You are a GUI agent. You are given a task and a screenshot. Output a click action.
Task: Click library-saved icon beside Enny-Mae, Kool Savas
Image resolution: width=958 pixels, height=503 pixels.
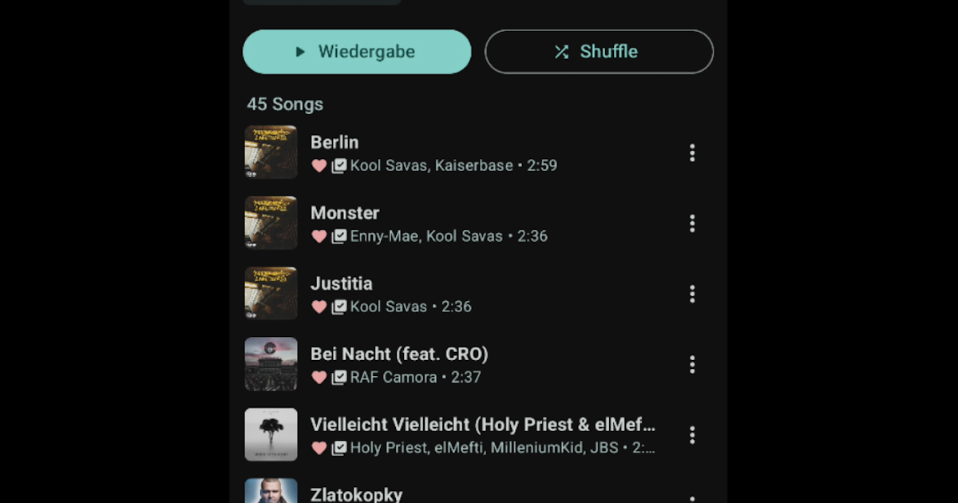tap(339, 236)
